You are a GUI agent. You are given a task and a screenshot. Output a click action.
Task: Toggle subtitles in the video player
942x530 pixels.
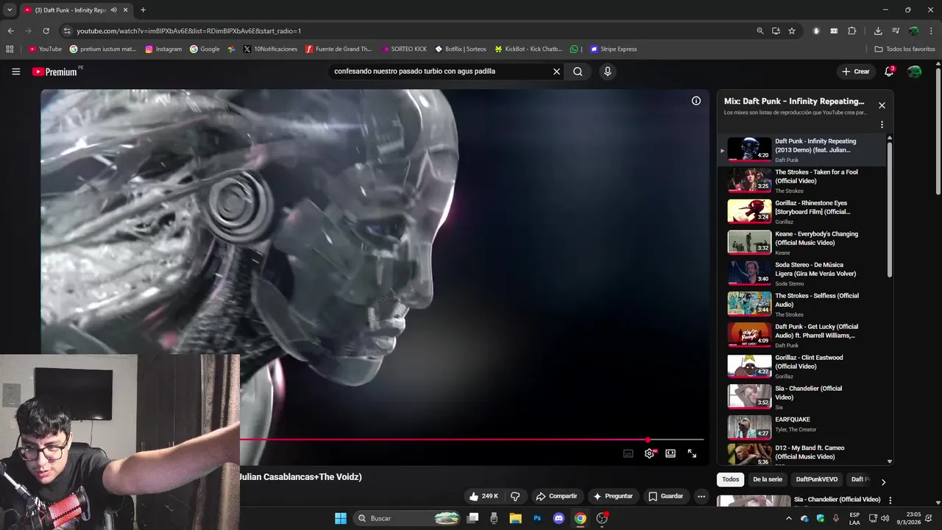[x=628, y=453]
